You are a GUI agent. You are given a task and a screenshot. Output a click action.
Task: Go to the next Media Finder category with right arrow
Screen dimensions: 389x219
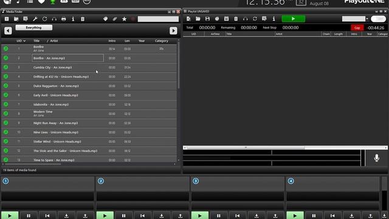173,30
